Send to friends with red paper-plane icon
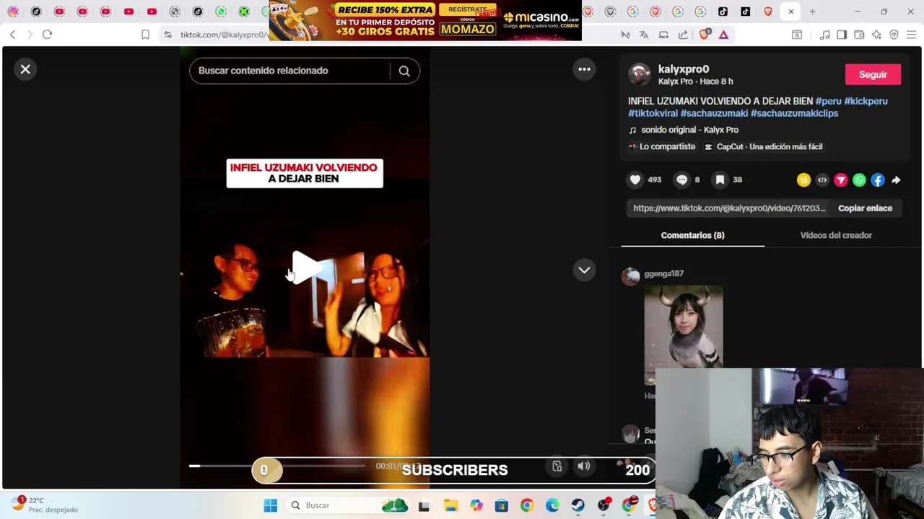 click(x=840, y=180)
